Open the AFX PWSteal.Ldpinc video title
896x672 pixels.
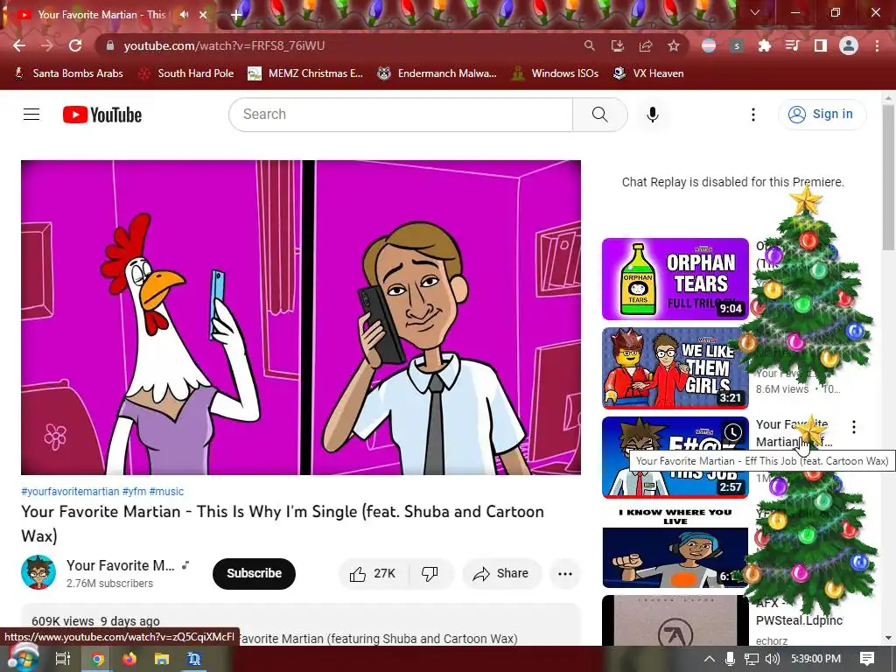[799, 612]
